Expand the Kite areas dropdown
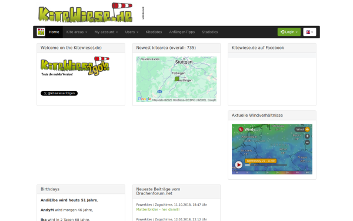The width and height of the screenshot is (353, 221). (x=76, y=32)
